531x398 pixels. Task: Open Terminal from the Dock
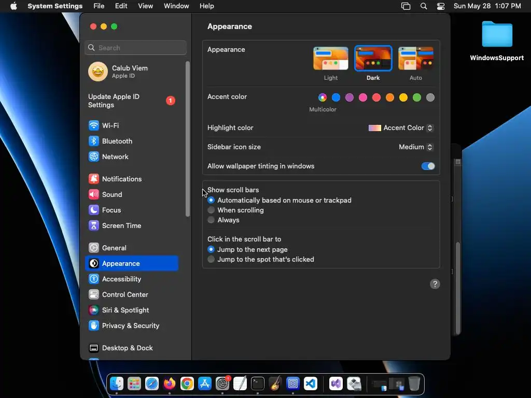(257, 384)
